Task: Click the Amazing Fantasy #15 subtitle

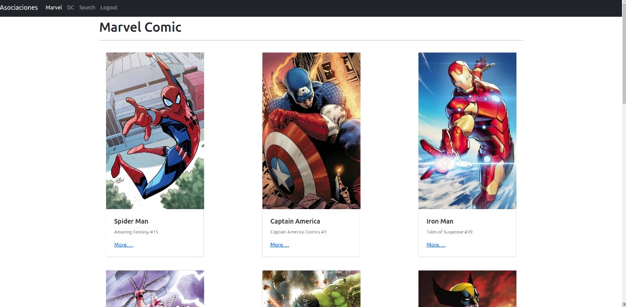Action: (x=136, y=232)
